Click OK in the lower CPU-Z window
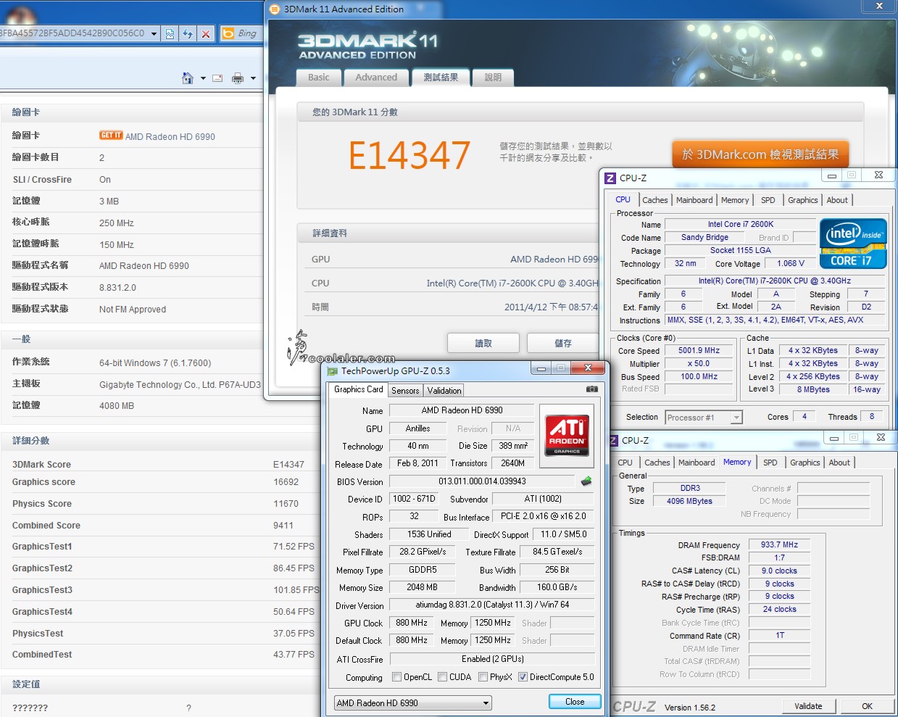 [x=867, y=706]
